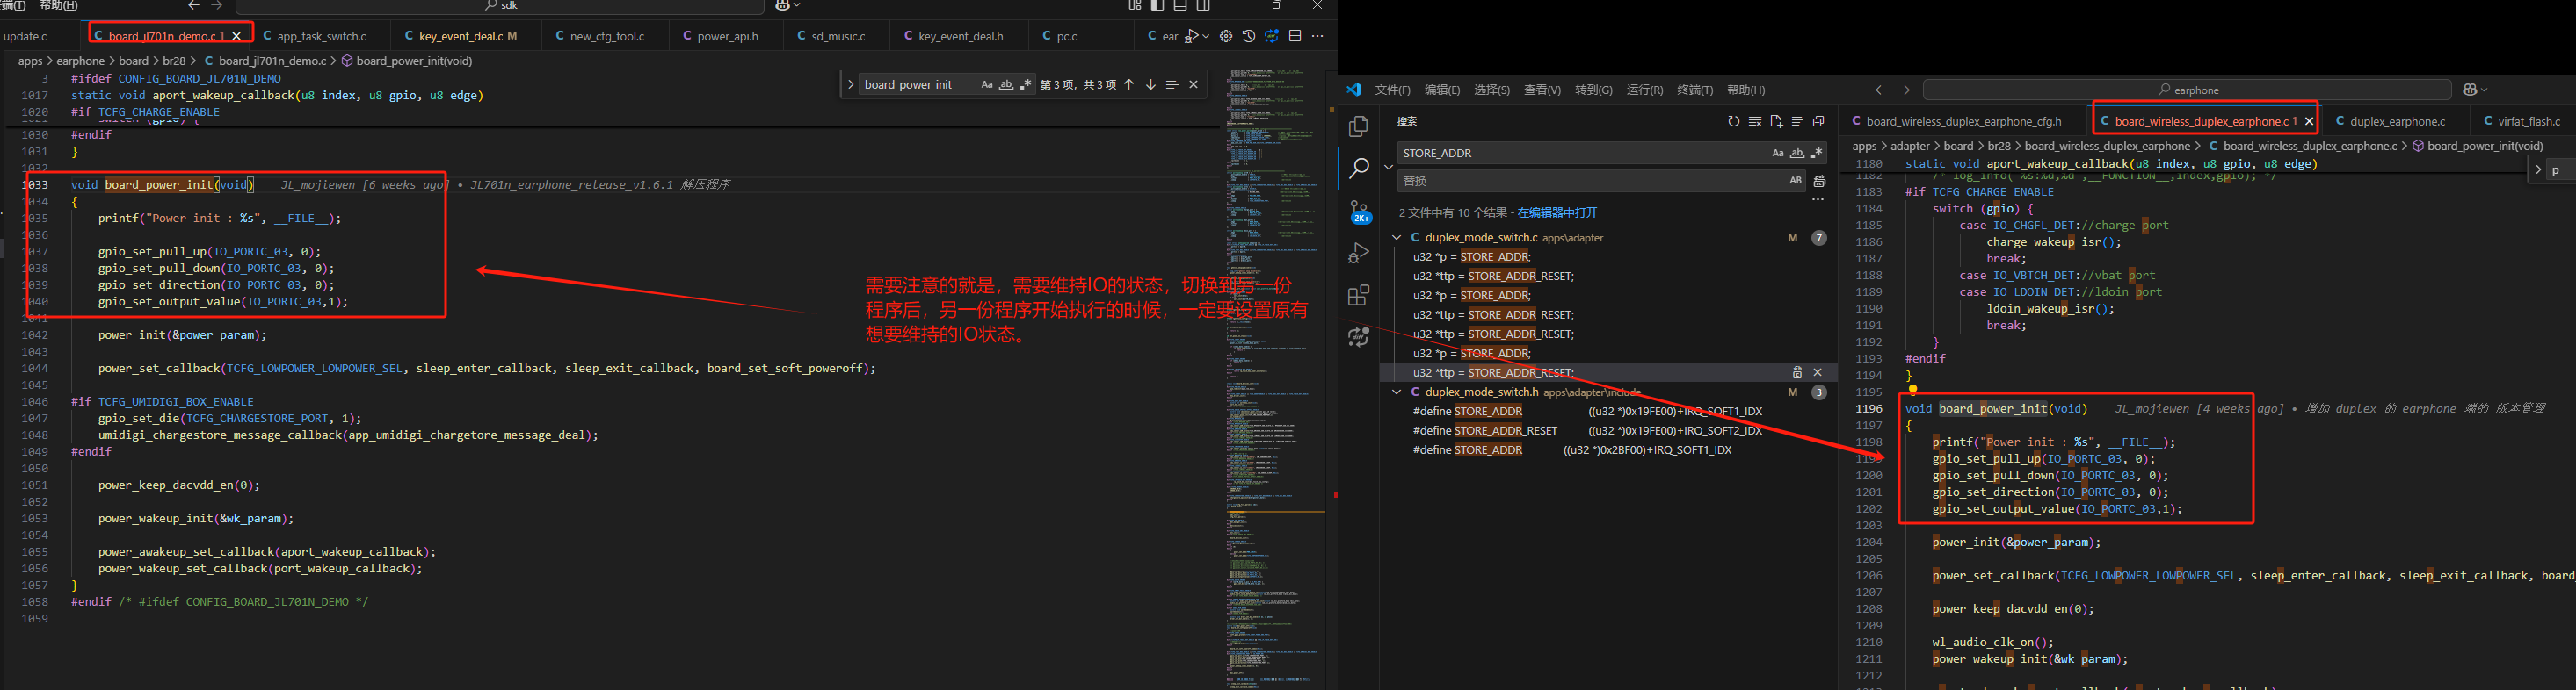The image size is (2576, 690).
Task: Toggle Preserve Case in the replace field
Action: click(x=1795, y=181)
